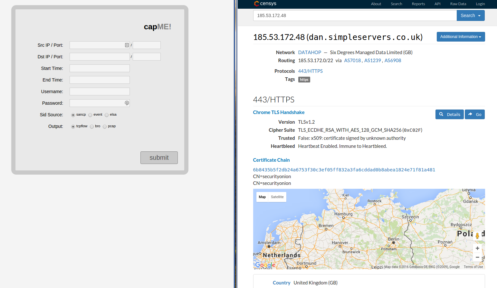Open Street View pegman on map
The width and height of the screenshot is (497, 288).
click(x=477, y=235)
